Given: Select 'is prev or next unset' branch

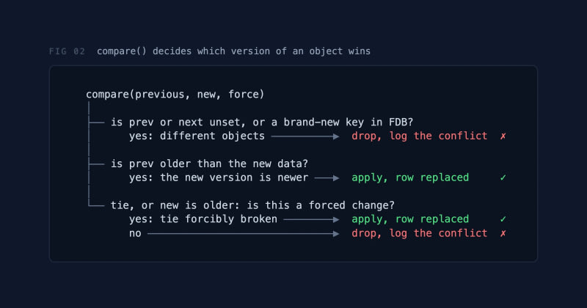Looking at the screenshot, I should pyautogui.click(x=262, y=122).
